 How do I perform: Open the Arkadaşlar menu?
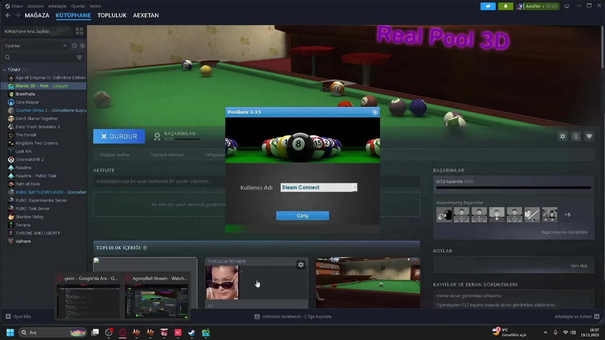pyautogui.click(x=58, y=6)
